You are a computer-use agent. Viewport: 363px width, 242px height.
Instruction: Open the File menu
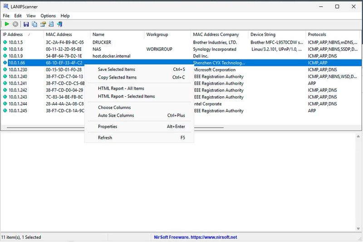coord(6,16)
